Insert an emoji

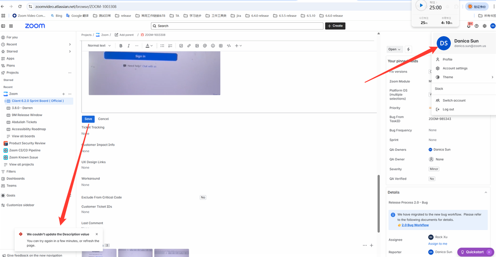213,46
